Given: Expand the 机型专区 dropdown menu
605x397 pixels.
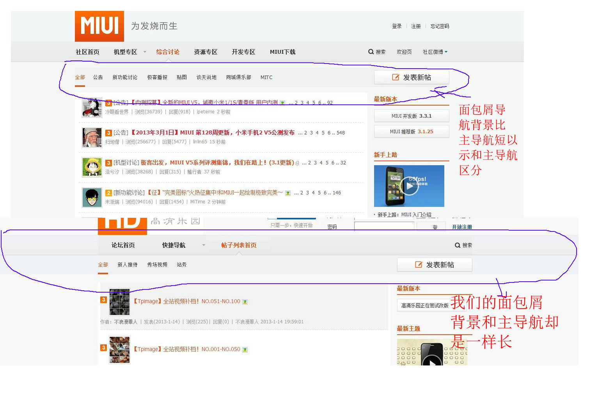Looking at the screenshot, I should 144,51.
